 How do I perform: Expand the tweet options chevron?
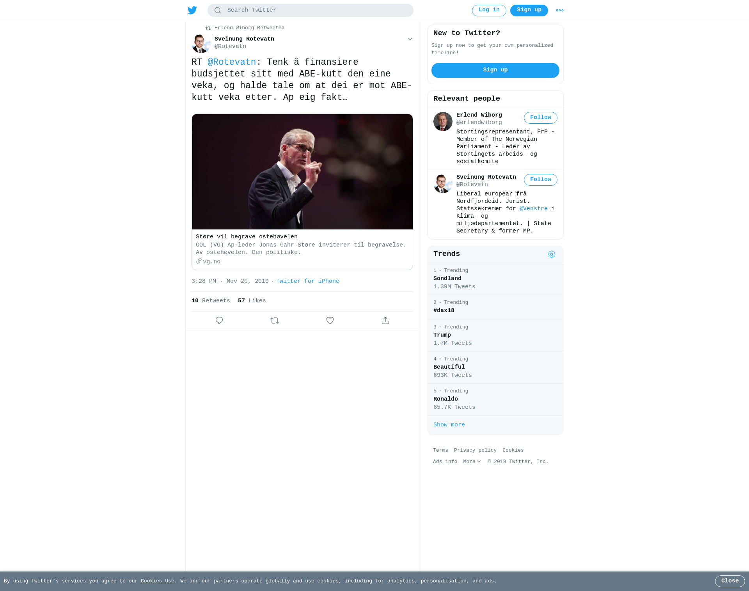(410, 39)
